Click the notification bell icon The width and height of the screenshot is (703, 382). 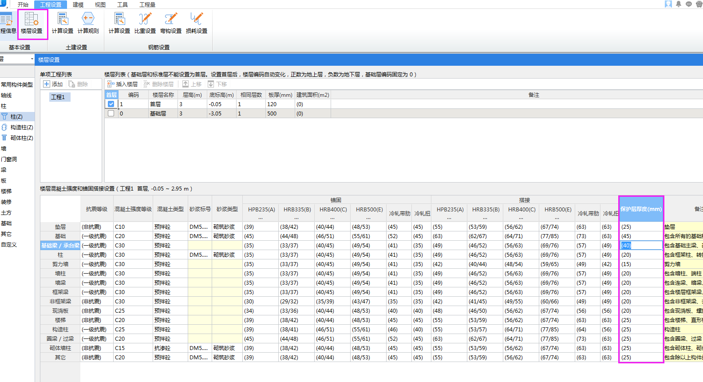click(x=679, y=4)
